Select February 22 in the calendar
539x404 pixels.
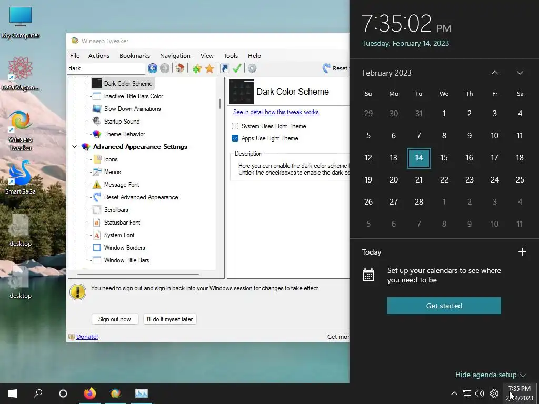[444, 180]
